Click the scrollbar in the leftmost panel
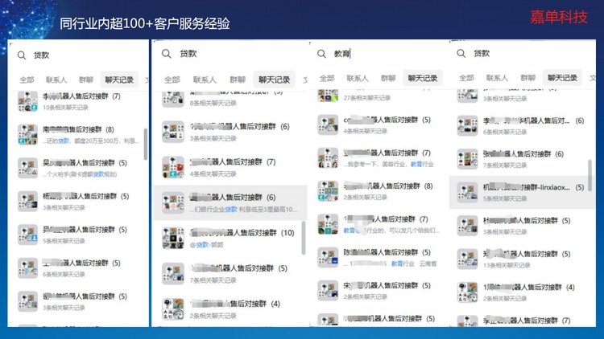604x339 pixels. pyautogui.click(x=145, y=143)
